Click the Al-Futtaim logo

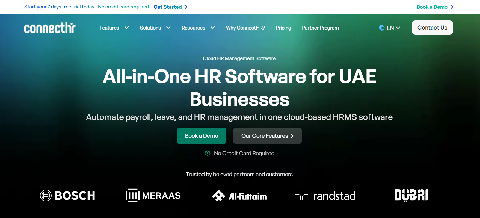click(x=239, y=196)
